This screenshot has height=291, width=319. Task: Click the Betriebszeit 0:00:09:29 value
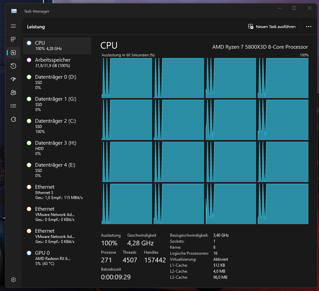coord(116,277)
